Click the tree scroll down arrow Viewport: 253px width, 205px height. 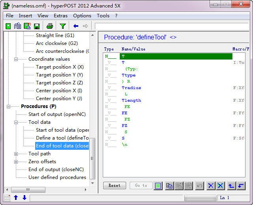[93, 183]
